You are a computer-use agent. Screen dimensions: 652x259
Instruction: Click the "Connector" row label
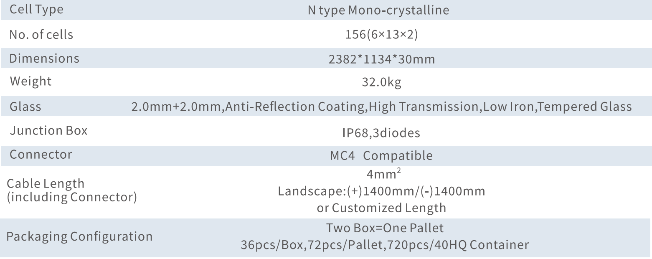tap(41, 154)
